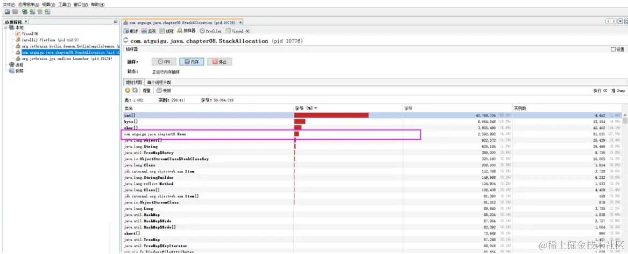
Task: Switch to the Visual GC tab
Action: pyautogui.click(x=238, y=31)
